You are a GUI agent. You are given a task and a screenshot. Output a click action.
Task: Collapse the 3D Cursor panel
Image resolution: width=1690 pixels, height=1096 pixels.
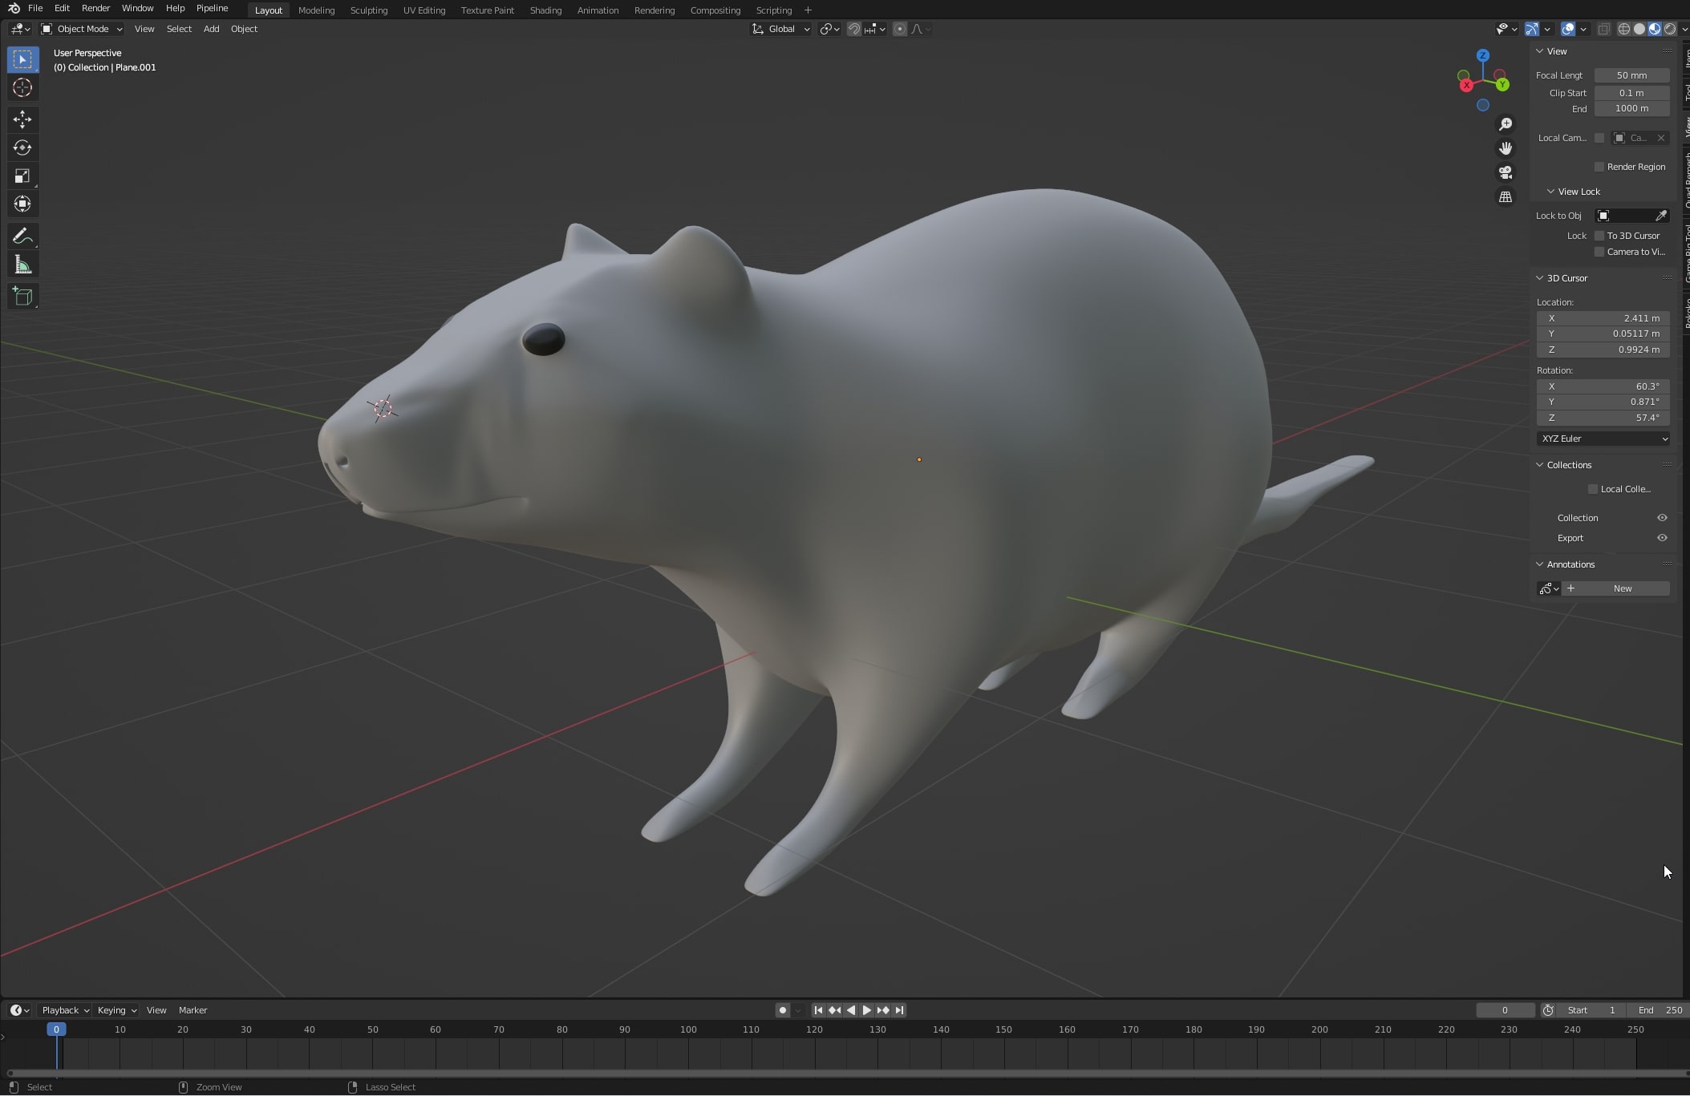coord(1540,278)
